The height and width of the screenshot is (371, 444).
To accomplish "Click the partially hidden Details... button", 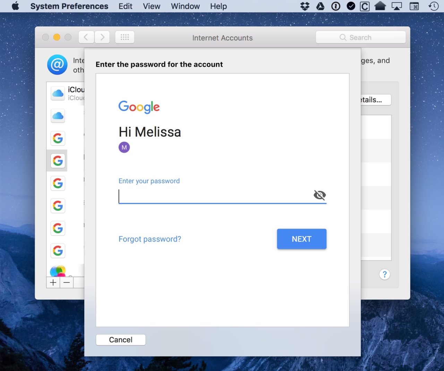I will point(376,100).
